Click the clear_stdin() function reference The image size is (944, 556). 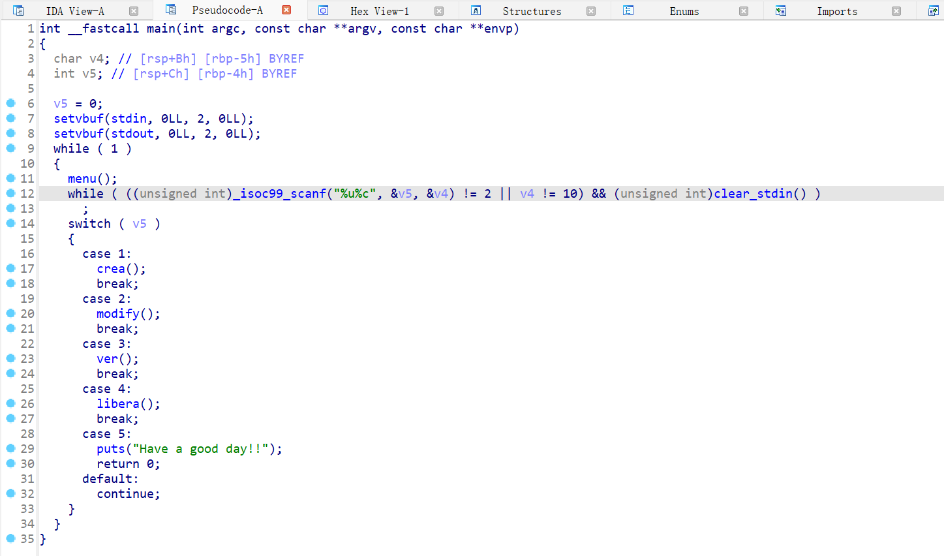(754, 194)
